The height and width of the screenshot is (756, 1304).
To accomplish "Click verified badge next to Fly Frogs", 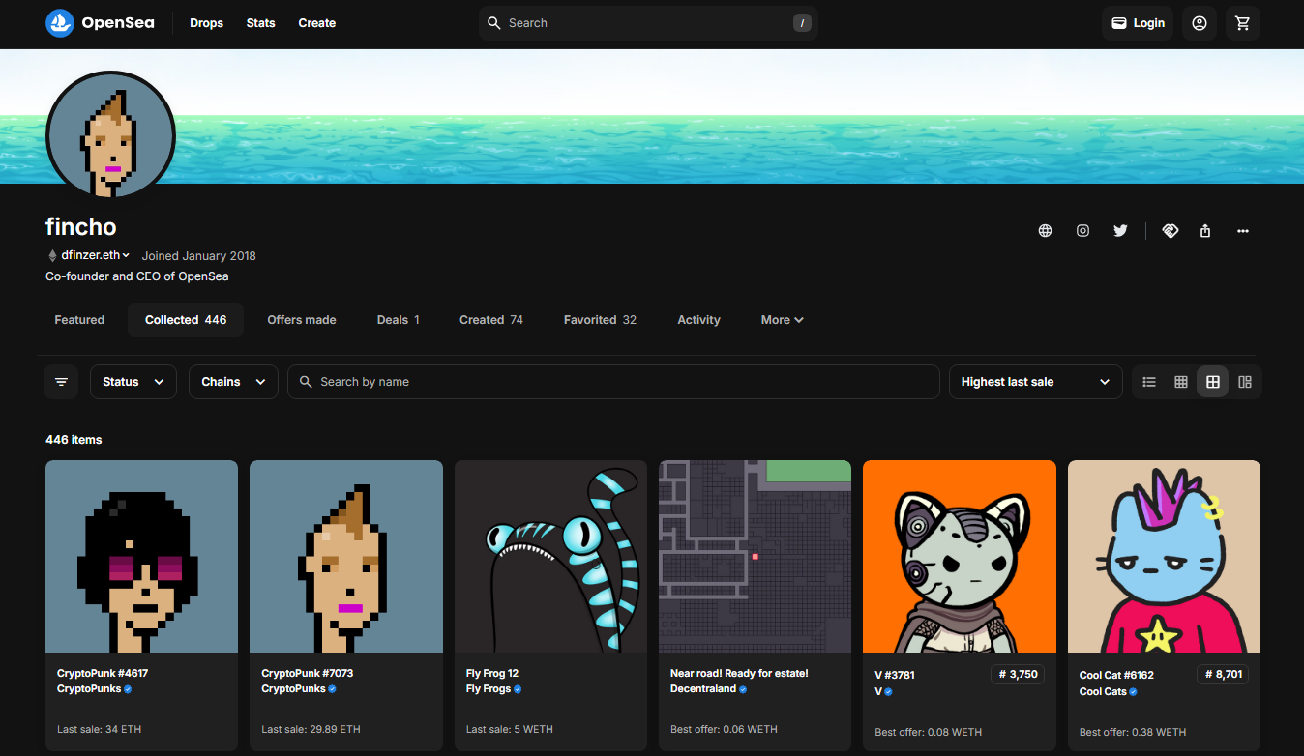I will tap(518, 689).
